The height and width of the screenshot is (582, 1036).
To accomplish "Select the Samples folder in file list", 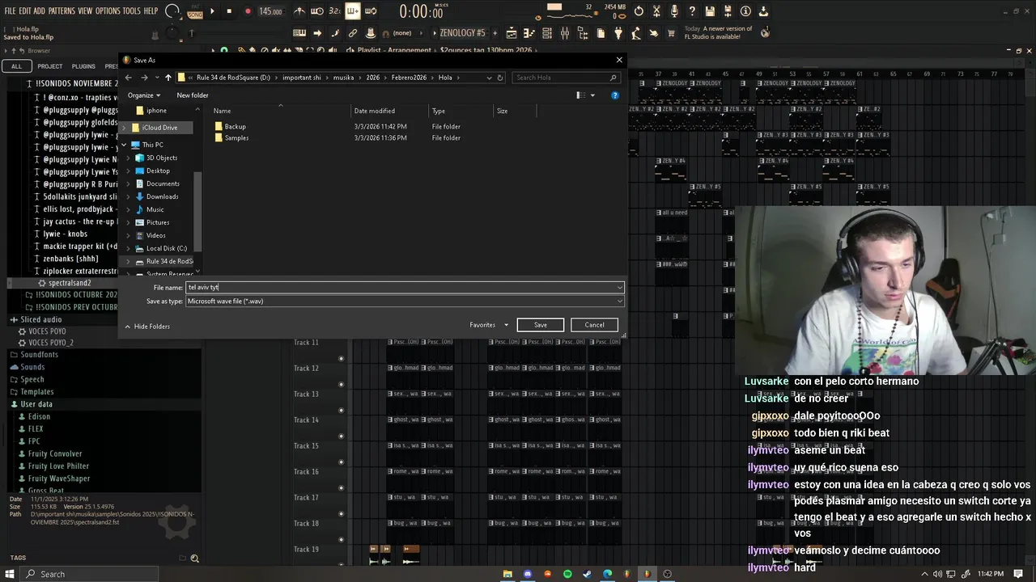I will pos(236,138).
